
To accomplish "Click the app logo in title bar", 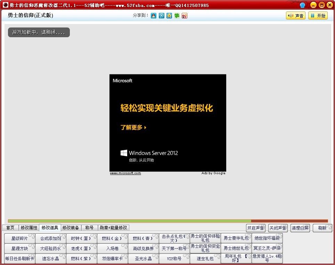I will pyautogui.click(x=6, y=5).
